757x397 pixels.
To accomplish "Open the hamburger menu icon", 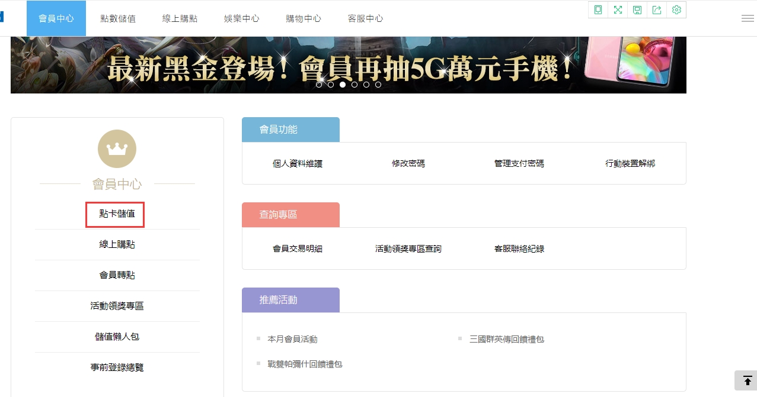I will [x=748, y=18].
